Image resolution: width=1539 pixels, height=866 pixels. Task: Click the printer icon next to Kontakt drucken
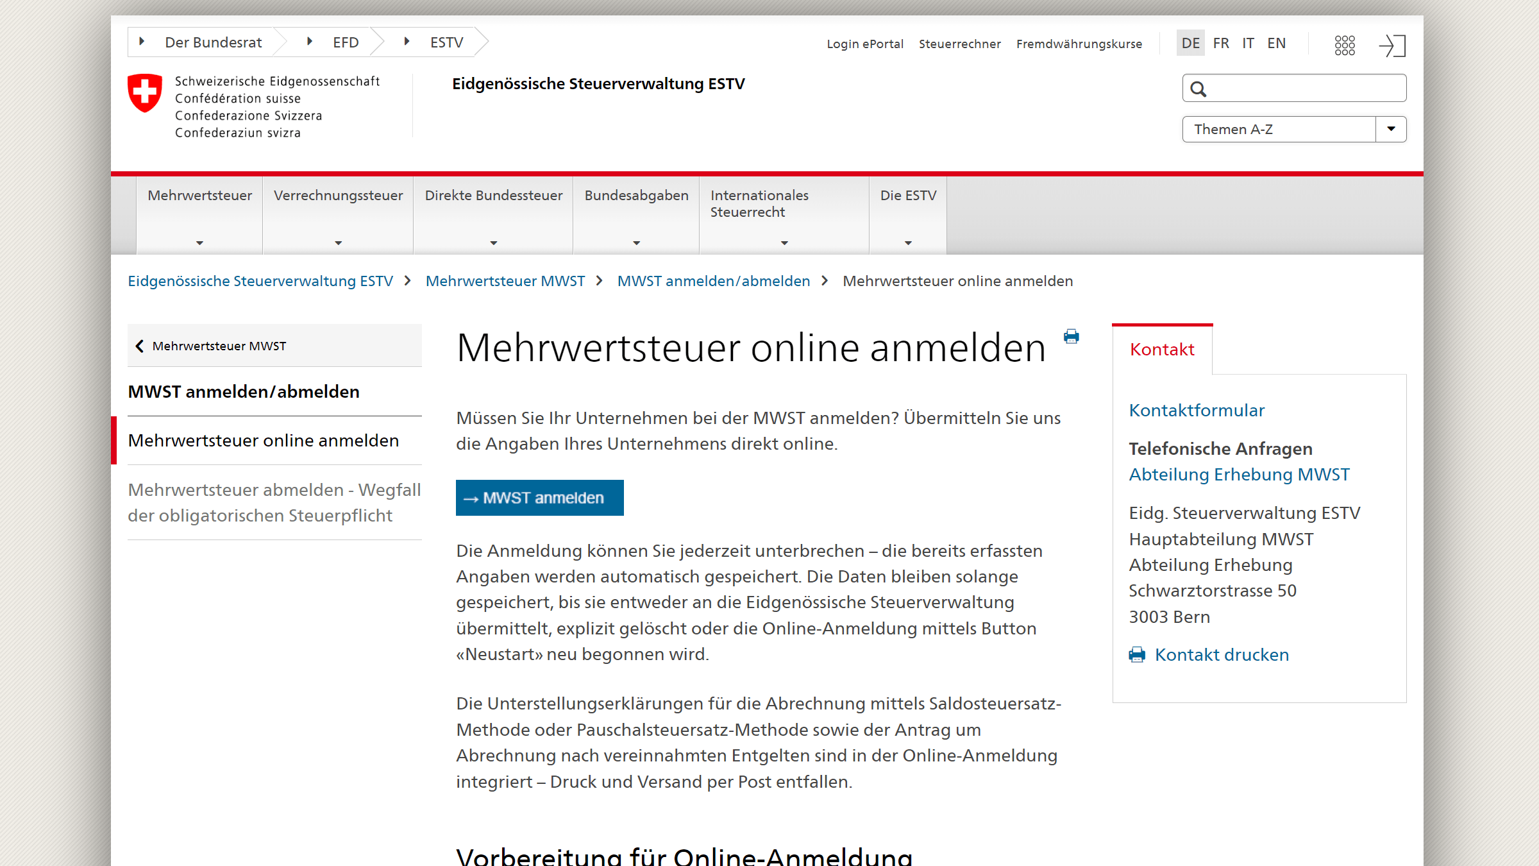point(1137,655)
